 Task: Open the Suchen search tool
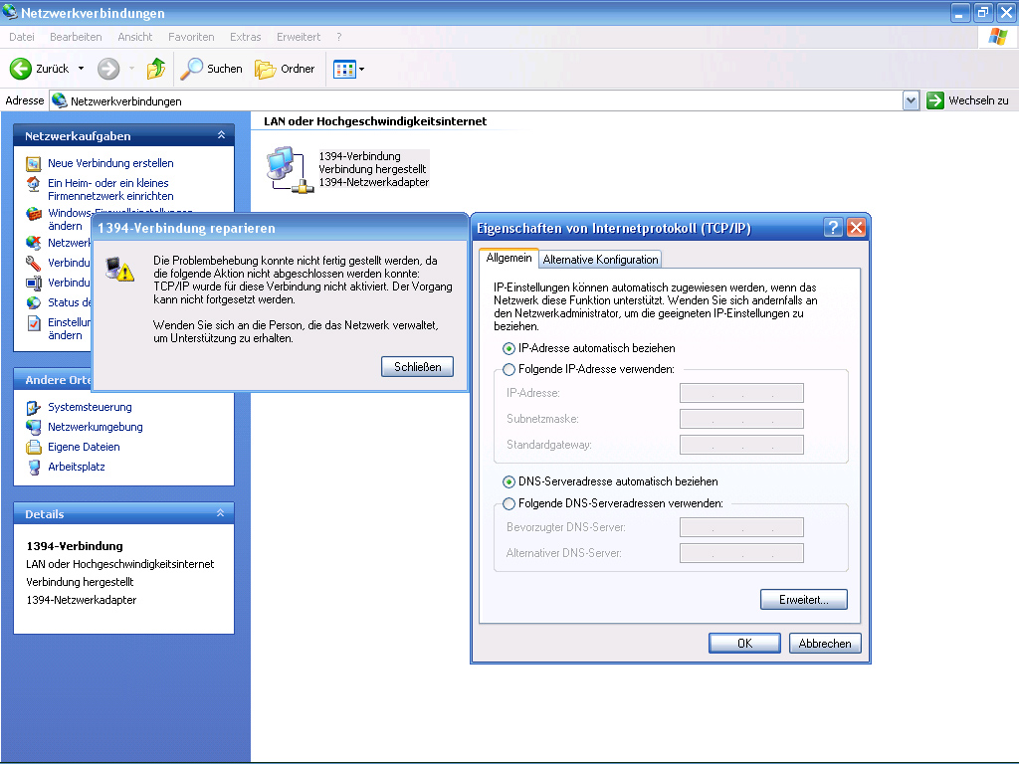click(212, 69)
